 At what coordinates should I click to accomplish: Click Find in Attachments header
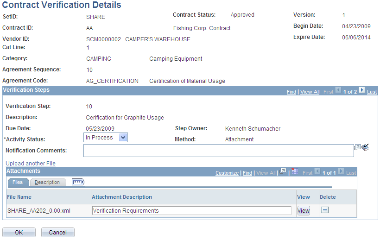point(247,173)
